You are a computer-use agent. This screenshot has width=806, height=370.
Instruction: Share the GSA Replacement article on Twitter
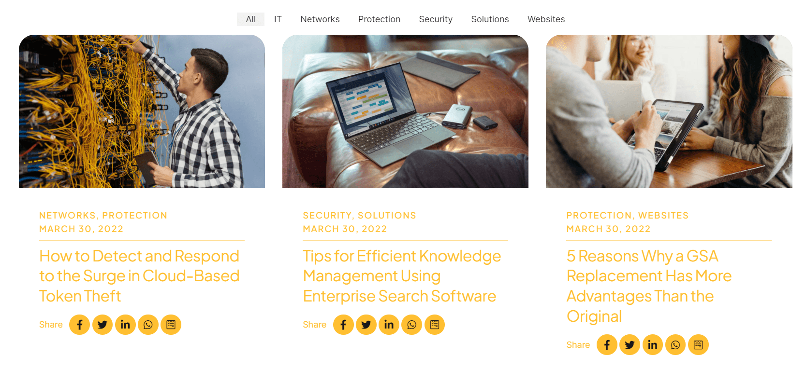(x=630, y=345)
